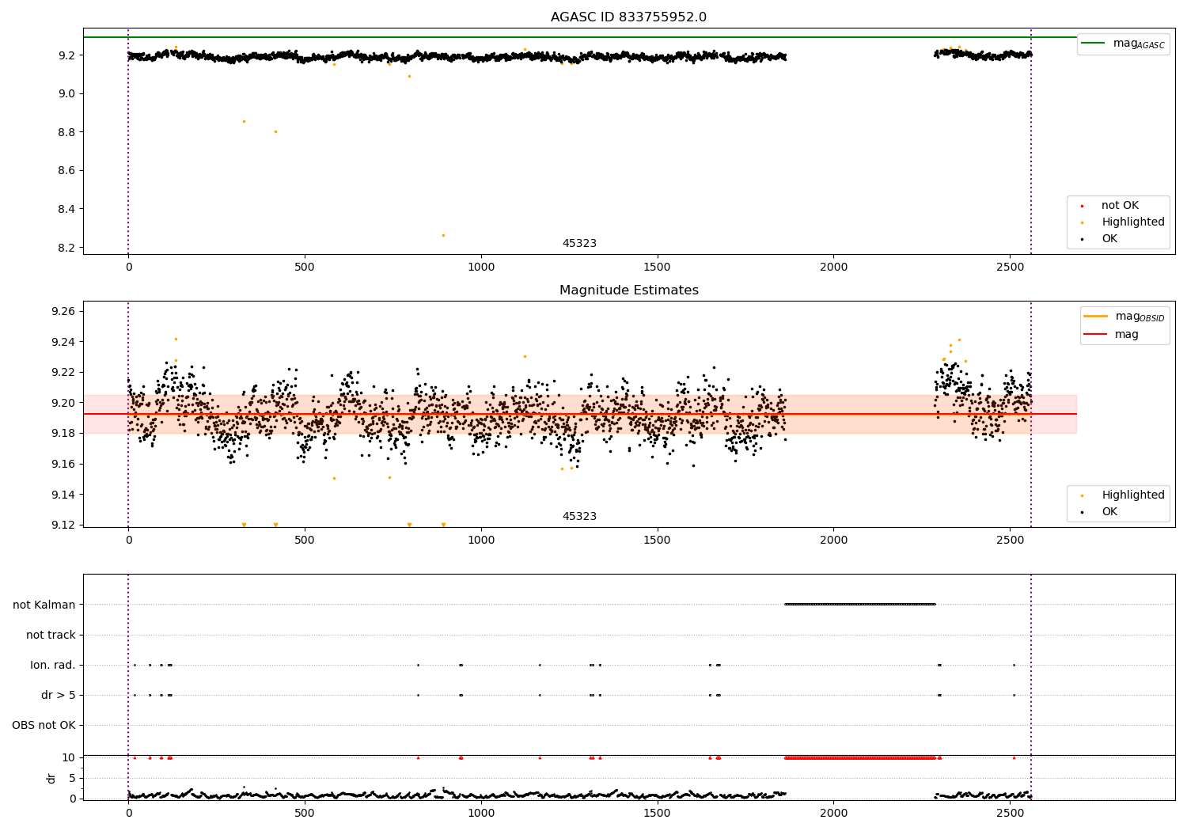Click y-axis tick '9.26' in Magnitude Estimates plot

63,312
